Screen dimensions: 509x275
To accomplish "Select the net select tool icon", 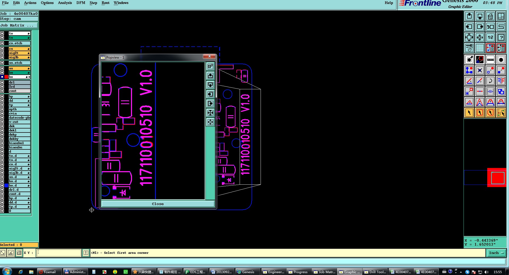I will coord(501,113).
